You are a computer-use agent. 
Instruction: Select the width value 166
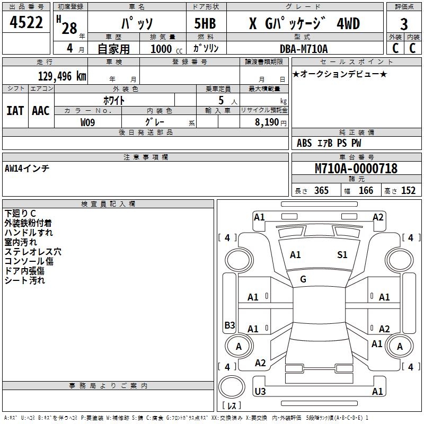pos(366,190)
